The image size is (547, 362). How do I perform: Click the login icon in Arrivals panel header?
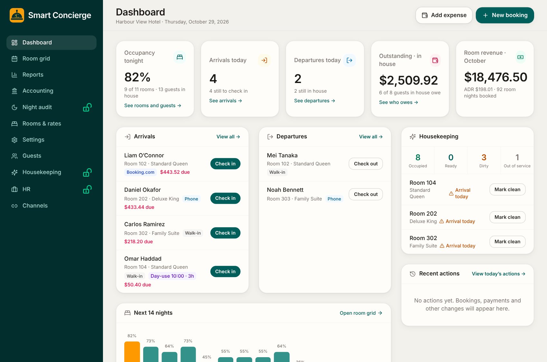[127, 137]
